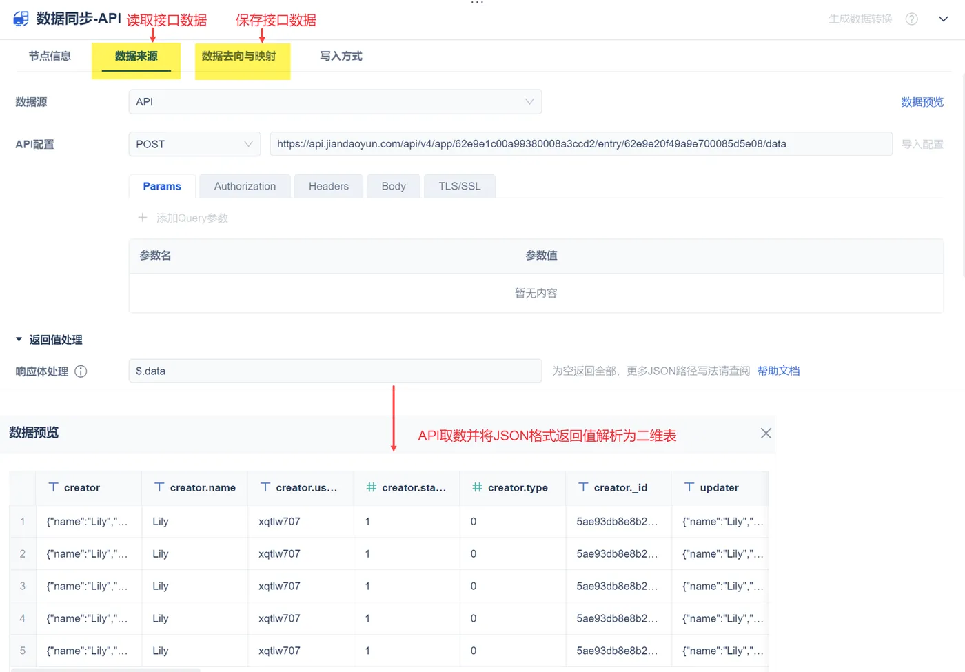Click text type icon of creator.us… column

click(265, 487)
